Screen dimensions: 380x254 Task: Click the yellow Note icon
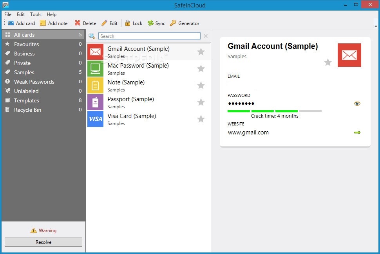[x=95, y=85]
